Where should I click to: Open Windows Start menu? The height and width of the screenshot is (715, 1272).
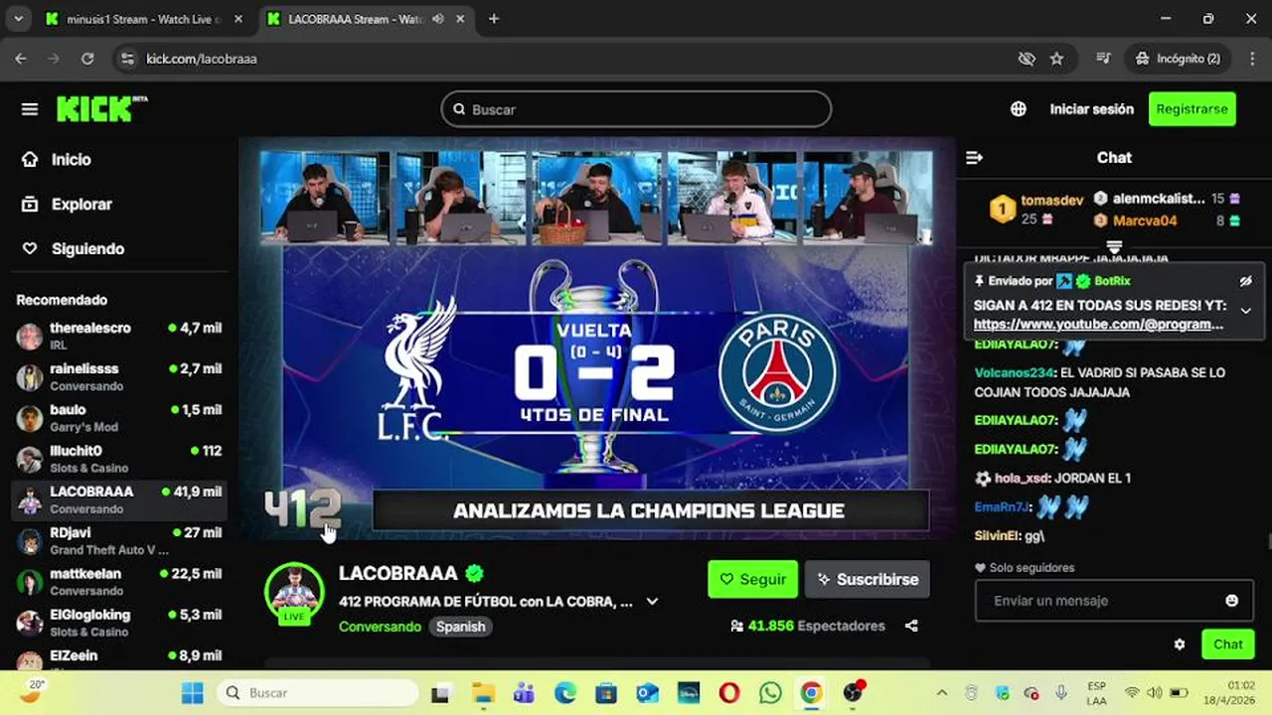[x=193, y=693]
